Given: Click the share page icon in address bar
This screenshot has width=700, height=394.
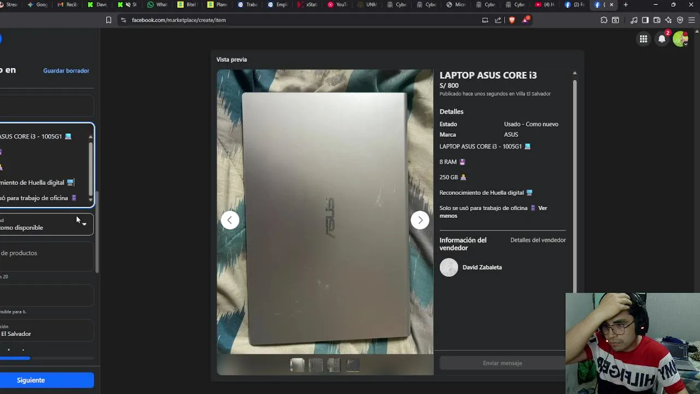Looking at the screenshot, I should [x=498, y=20].
